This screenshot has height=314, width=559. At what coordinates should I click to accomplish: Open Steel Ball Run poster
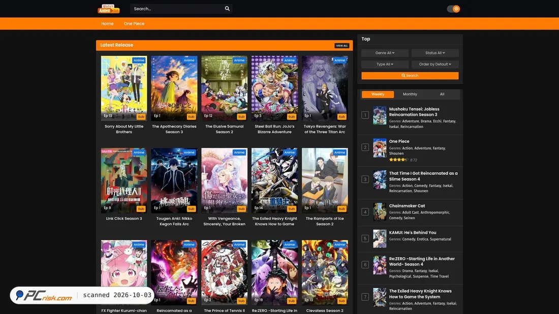point(274,88)
